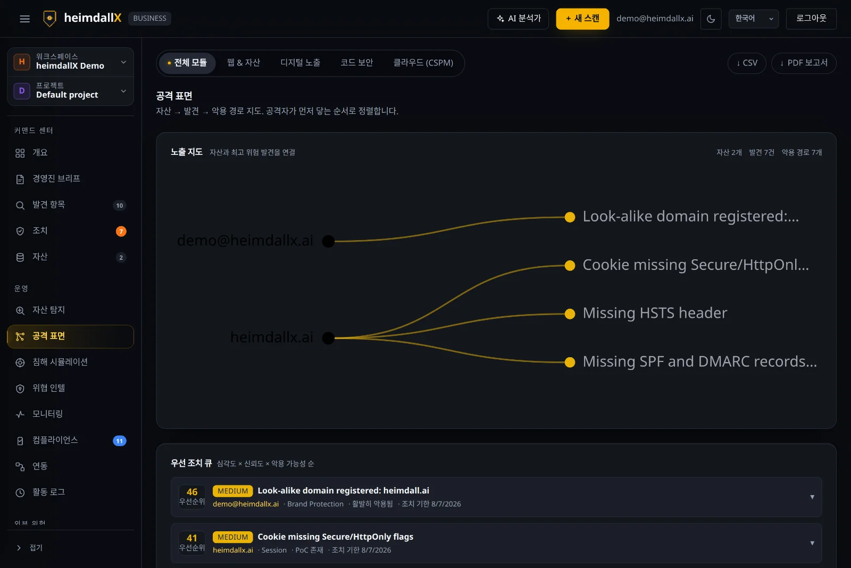The width and height of the screenshot is (851, 568).
Task: Start a new scan with 새 스캔
Action: (582, 19)
